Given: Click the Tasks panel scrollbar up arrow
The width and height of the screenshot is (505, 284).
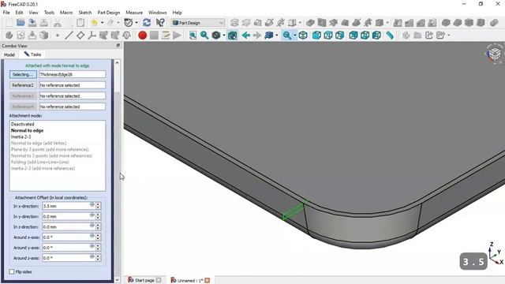Looking at the screenshot, I should point(118,63).
